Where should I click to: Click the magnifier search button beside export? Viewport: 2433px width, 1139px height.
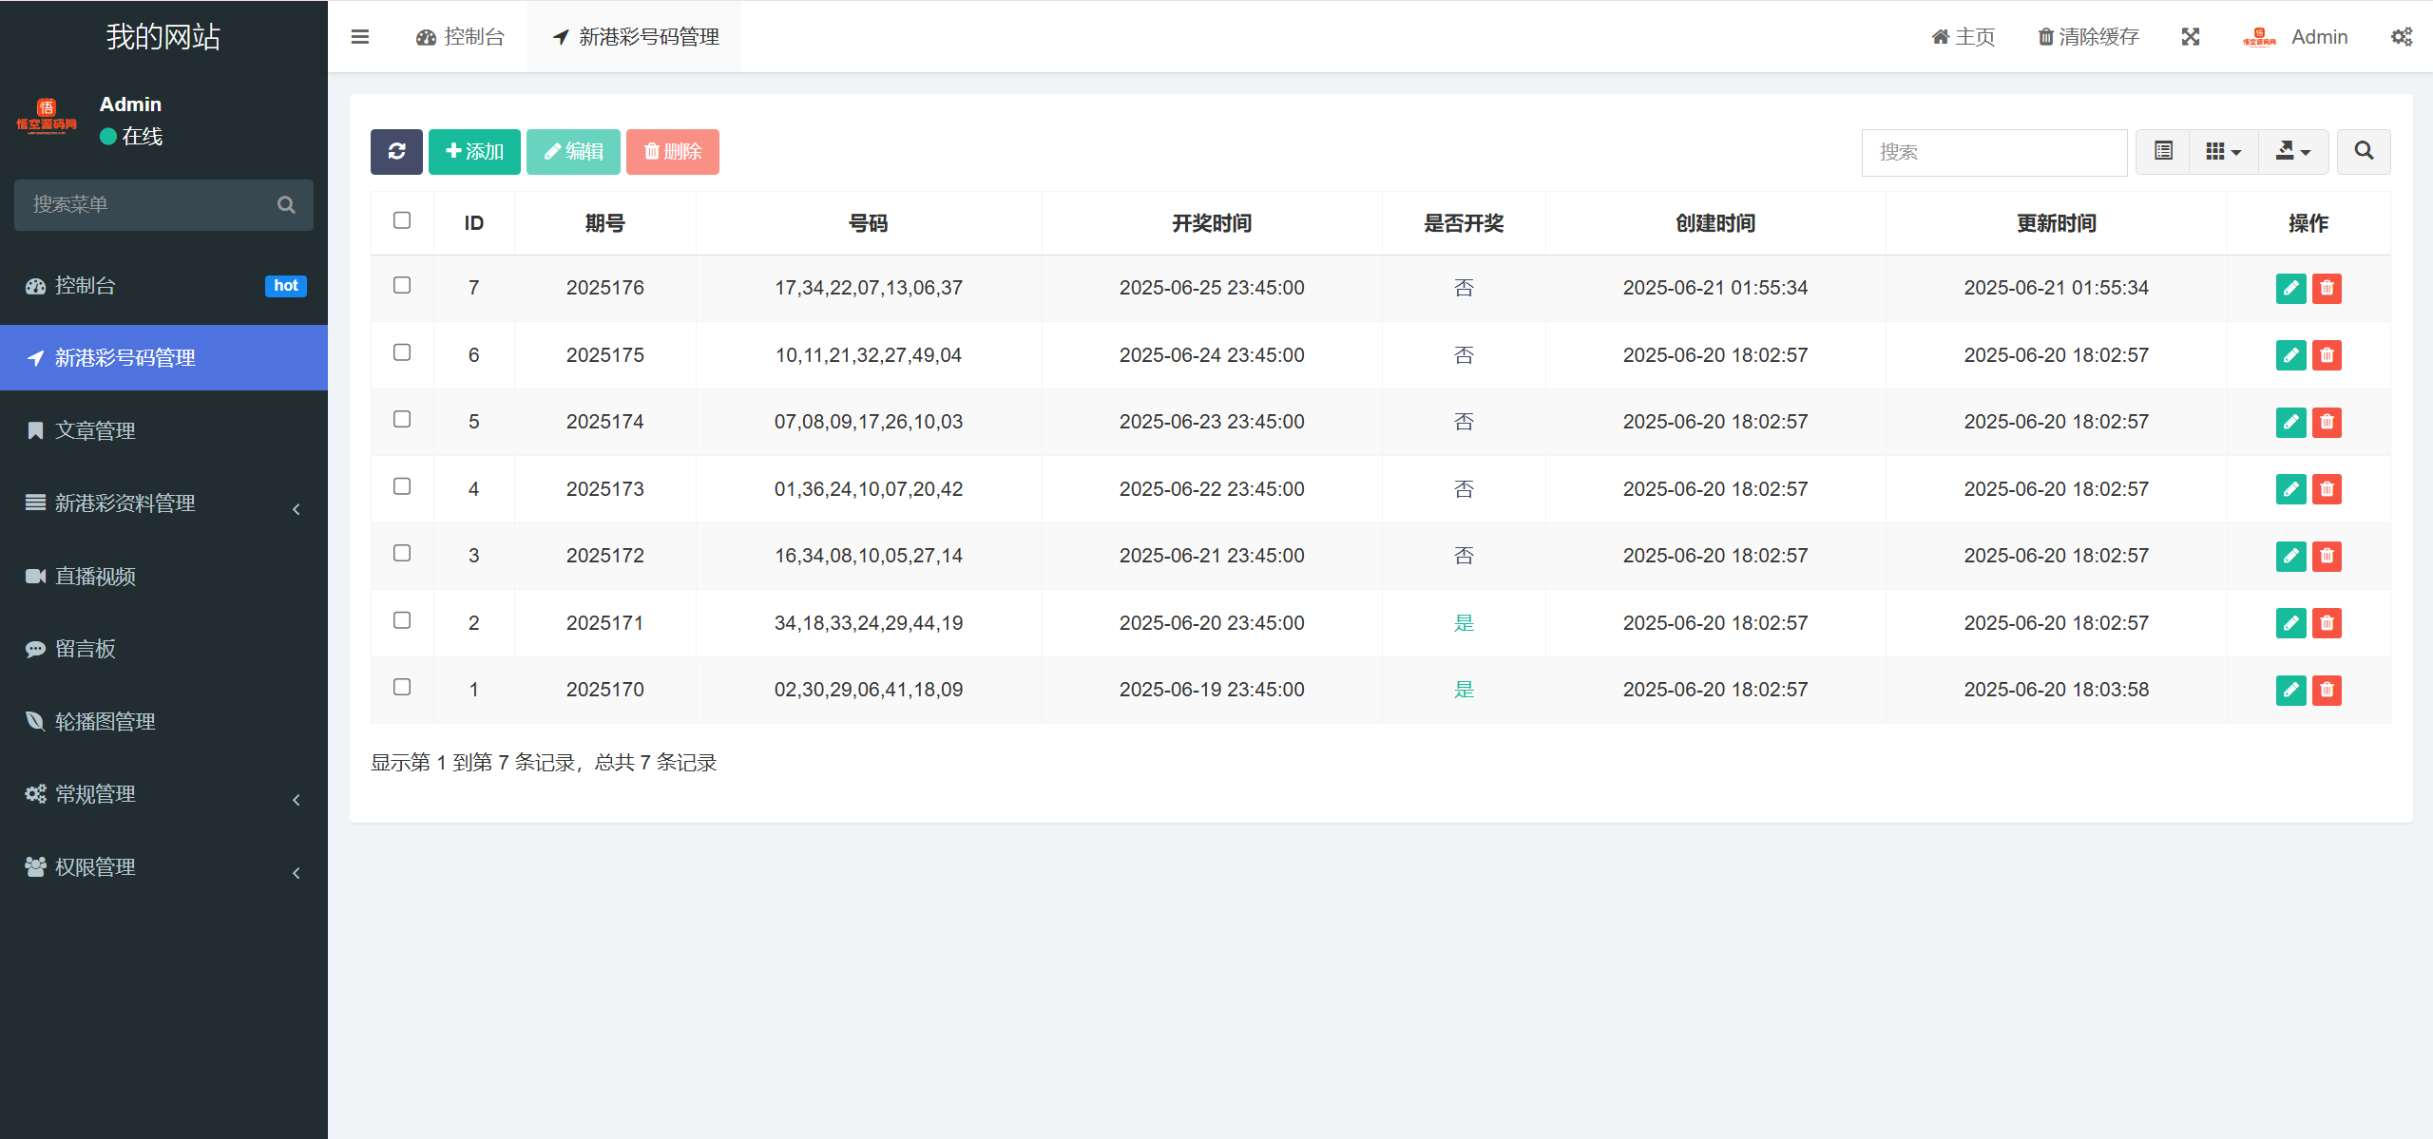pos(2364,152)
